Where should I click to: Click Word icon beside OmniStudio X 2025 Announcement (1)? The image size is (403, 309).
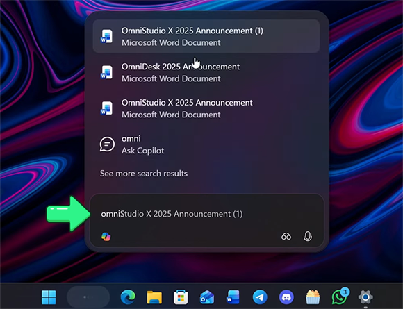click(x=107, y=36)
